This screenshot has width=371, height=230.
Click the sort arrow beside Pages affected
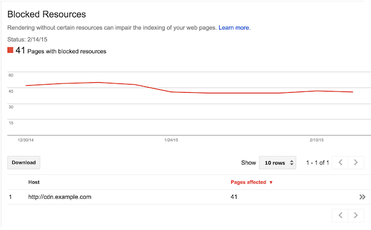tap(271, 182)
